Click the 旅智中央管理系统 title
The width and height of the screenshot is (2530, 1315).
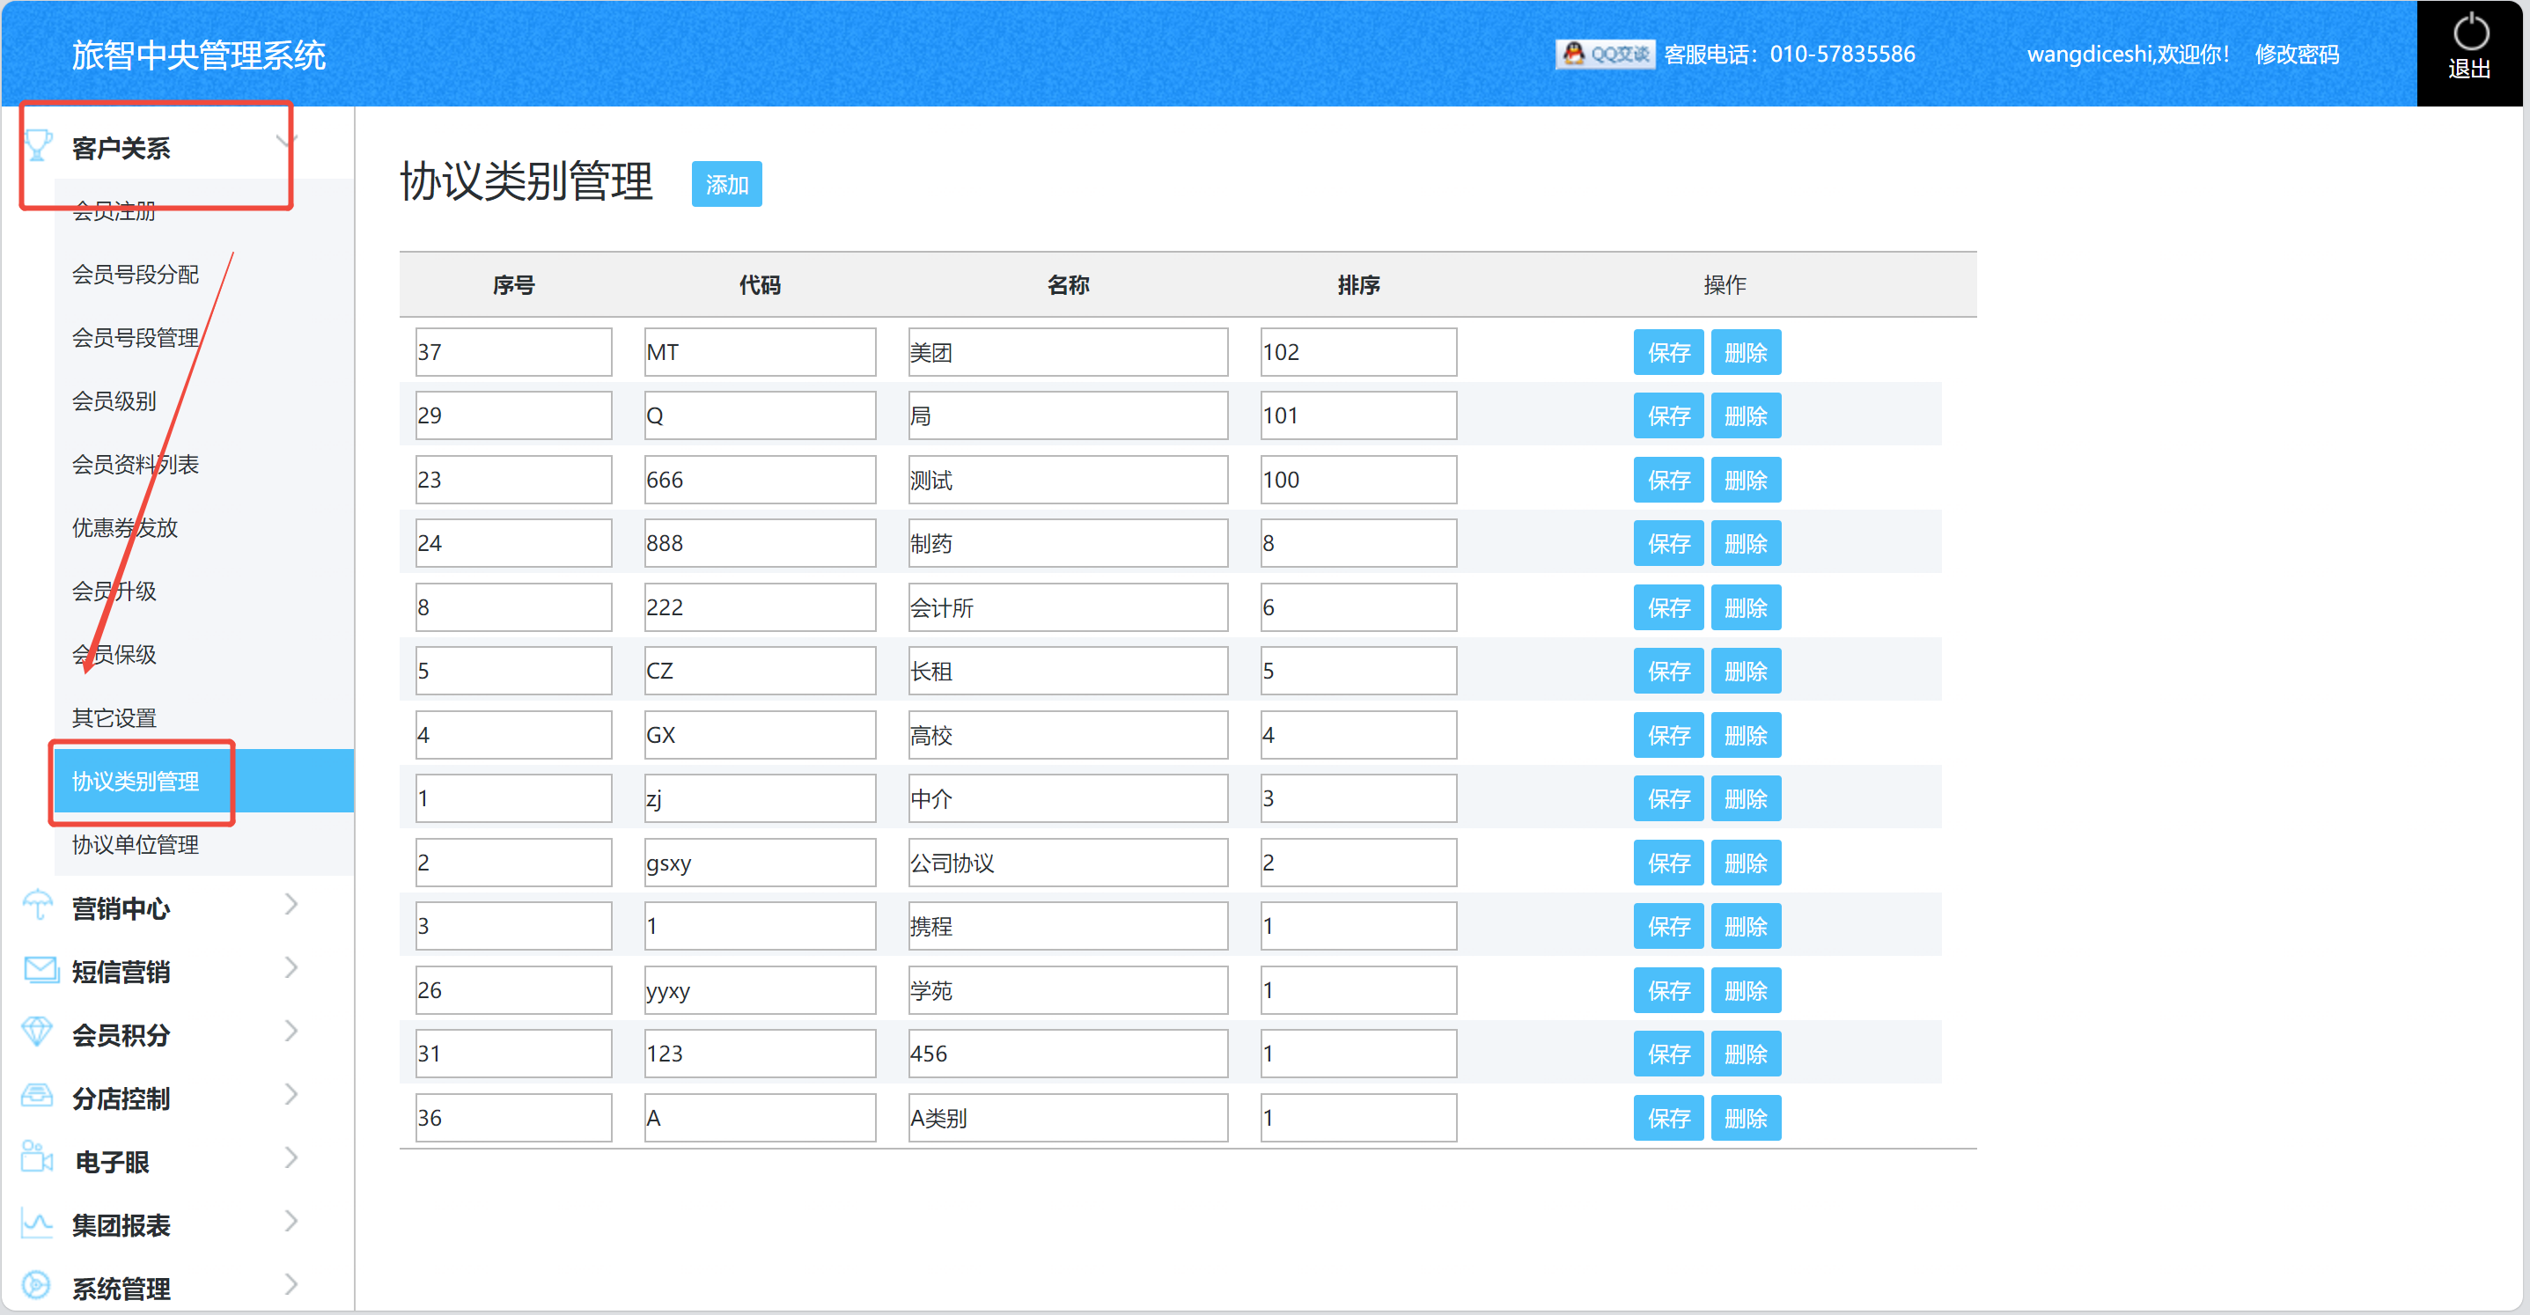[x=198, y=55]
